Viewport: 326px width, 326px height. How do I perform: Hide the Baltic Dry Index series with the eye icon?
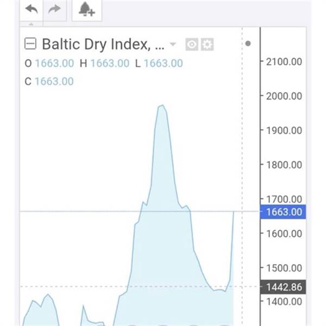point(192,45)
